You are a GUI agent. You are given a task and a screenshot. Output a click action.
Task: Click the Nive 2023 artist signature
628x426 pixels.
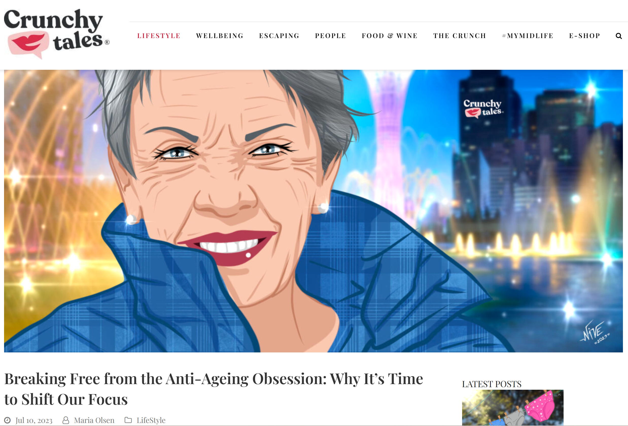click(x=595, y=332)
